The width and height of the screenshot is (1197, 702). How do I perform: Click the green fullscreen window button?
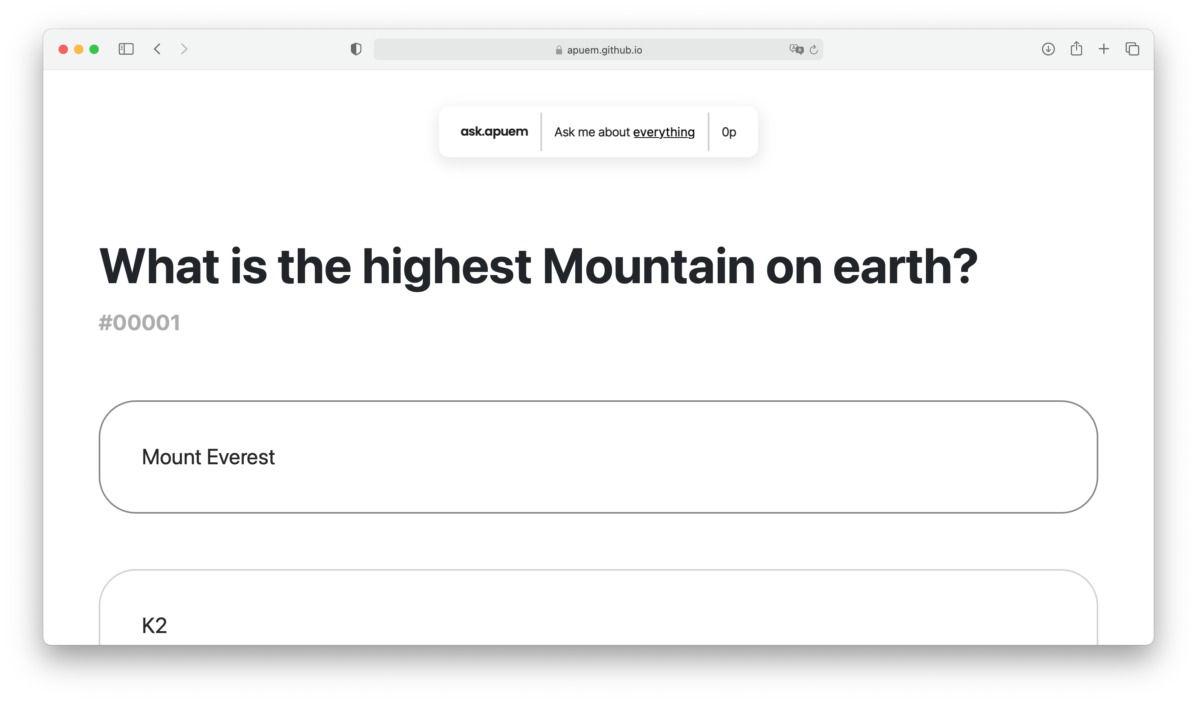(94, 49)
